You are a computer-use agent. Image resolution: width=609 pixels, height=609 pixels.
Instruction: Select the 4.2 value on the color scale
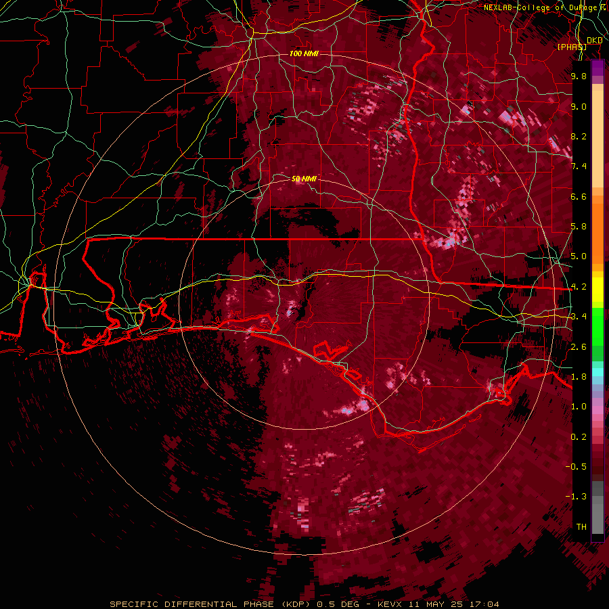coord(579,287)
